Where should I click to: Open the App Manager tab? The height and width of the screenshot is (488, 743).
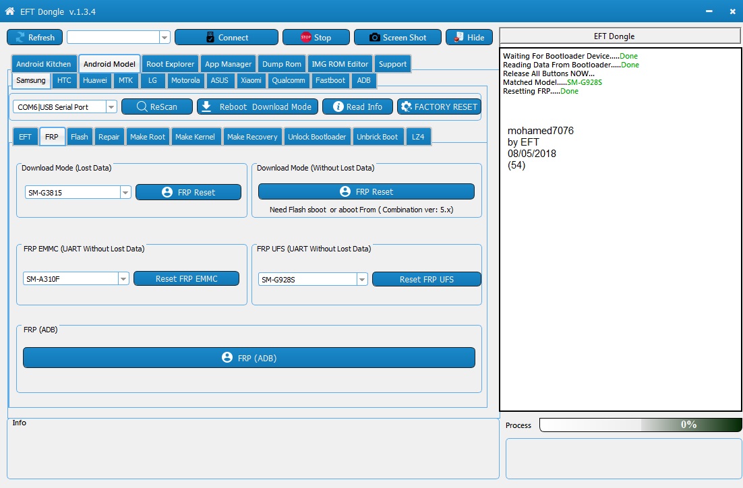pyautogui.click(x=228, y=64)
